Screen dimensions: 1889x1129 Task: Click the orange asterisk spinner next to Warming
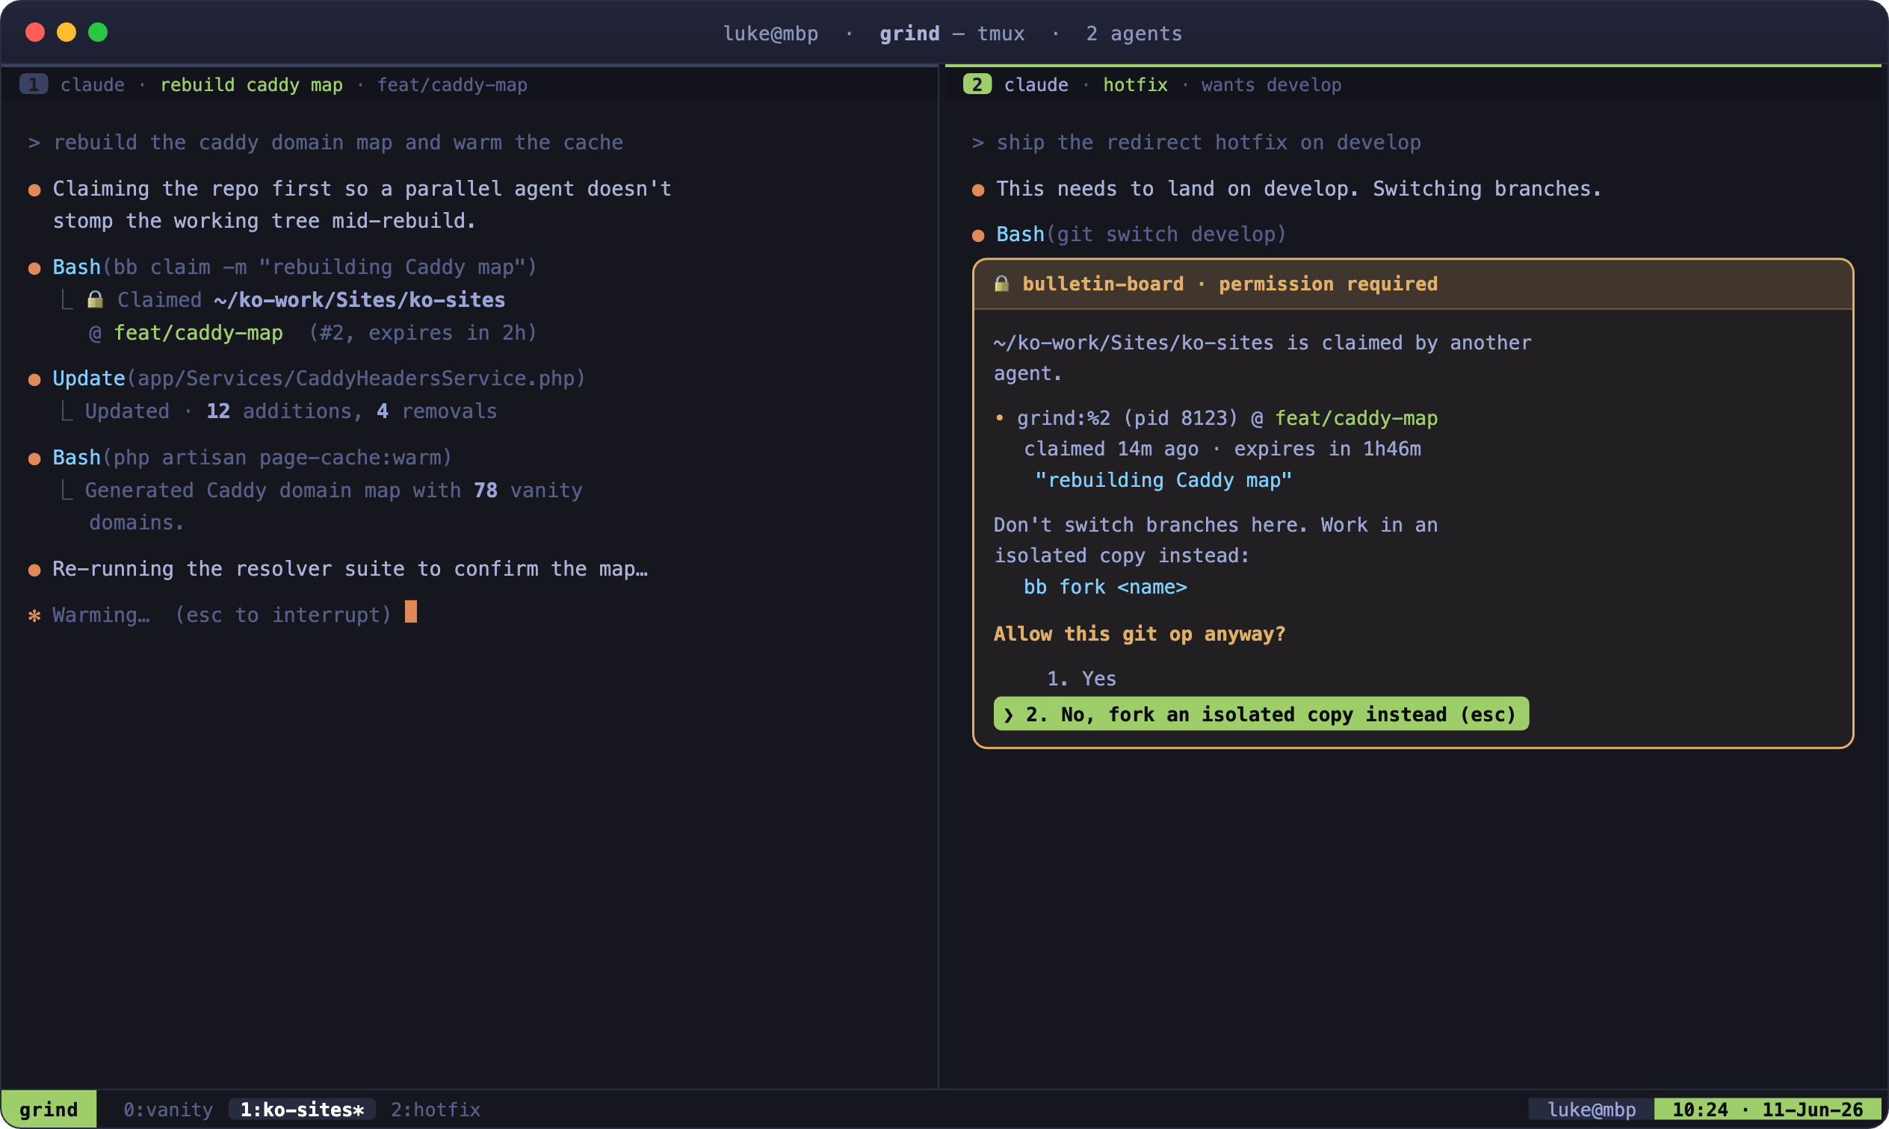[x=34, y=615]
